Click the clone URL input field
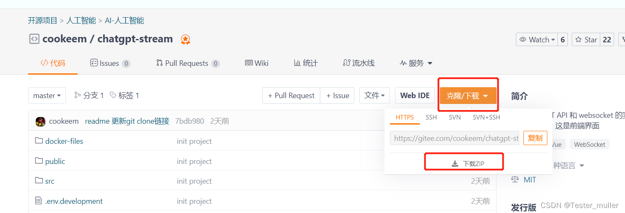Image resolution: width=625 pixels, height=213 pixels. [455, 138]
